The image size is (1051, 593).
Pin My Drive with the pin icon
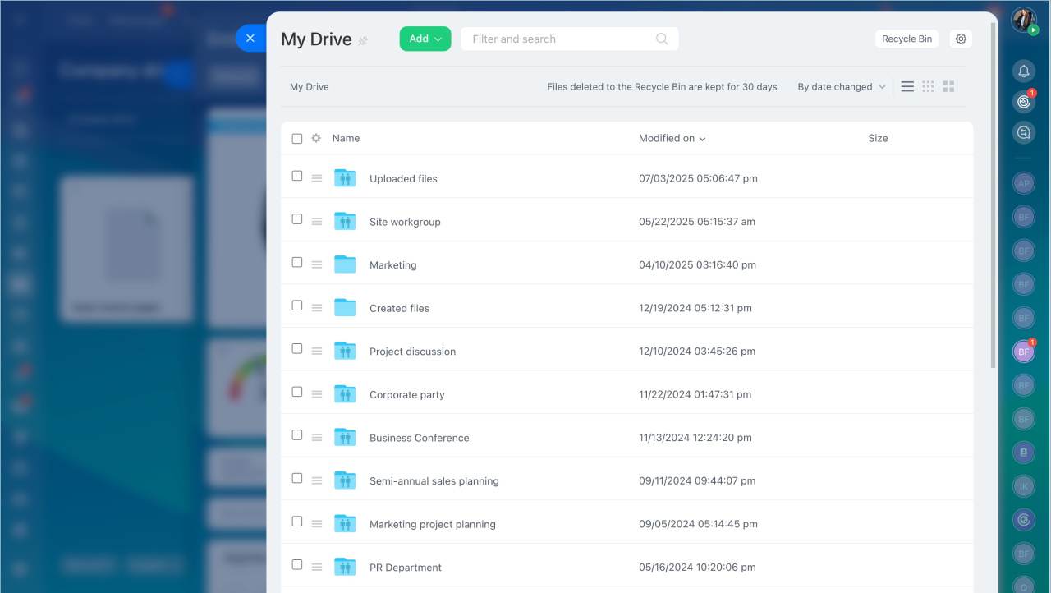pyautogui.click(x=363, y=40)
